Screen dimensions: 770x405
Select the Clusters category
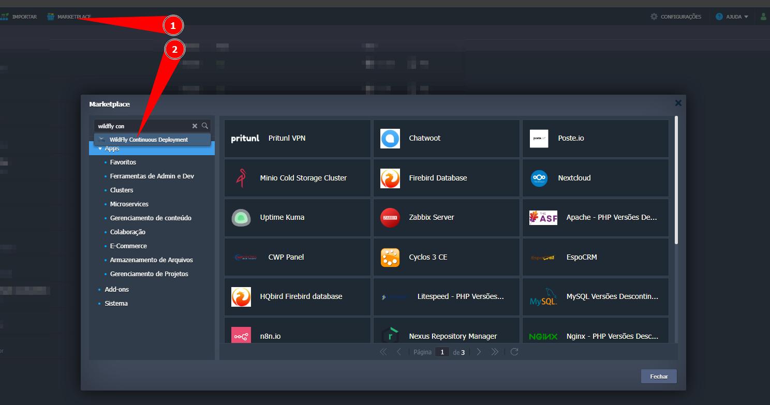click(122, 190)
